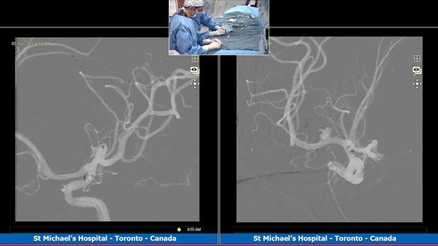Click the clock icon beside 8:55 AM

179,230
